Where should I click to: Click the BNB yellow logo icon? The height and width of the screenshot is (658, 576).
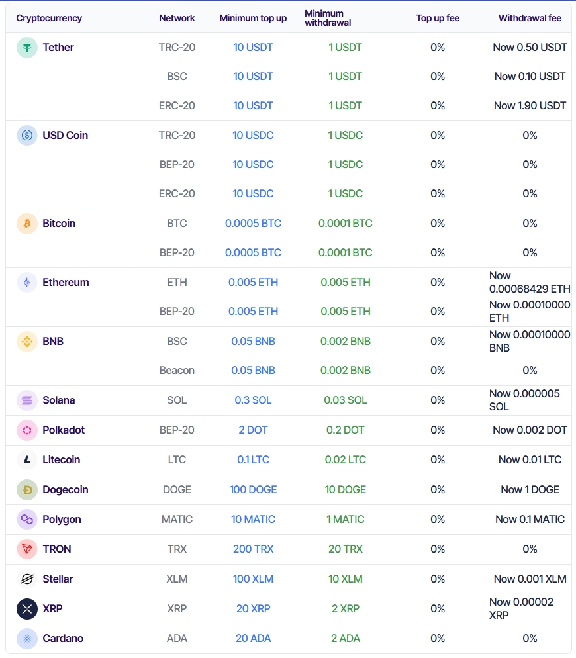click(27, 342)
